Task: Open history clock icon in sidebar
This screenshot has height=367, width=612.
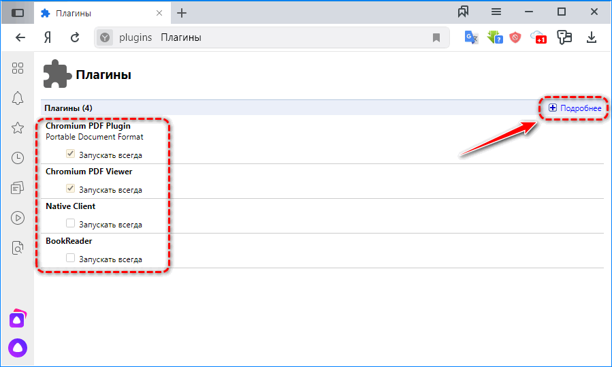Action: pyautogui.click(x=18, y=158)
